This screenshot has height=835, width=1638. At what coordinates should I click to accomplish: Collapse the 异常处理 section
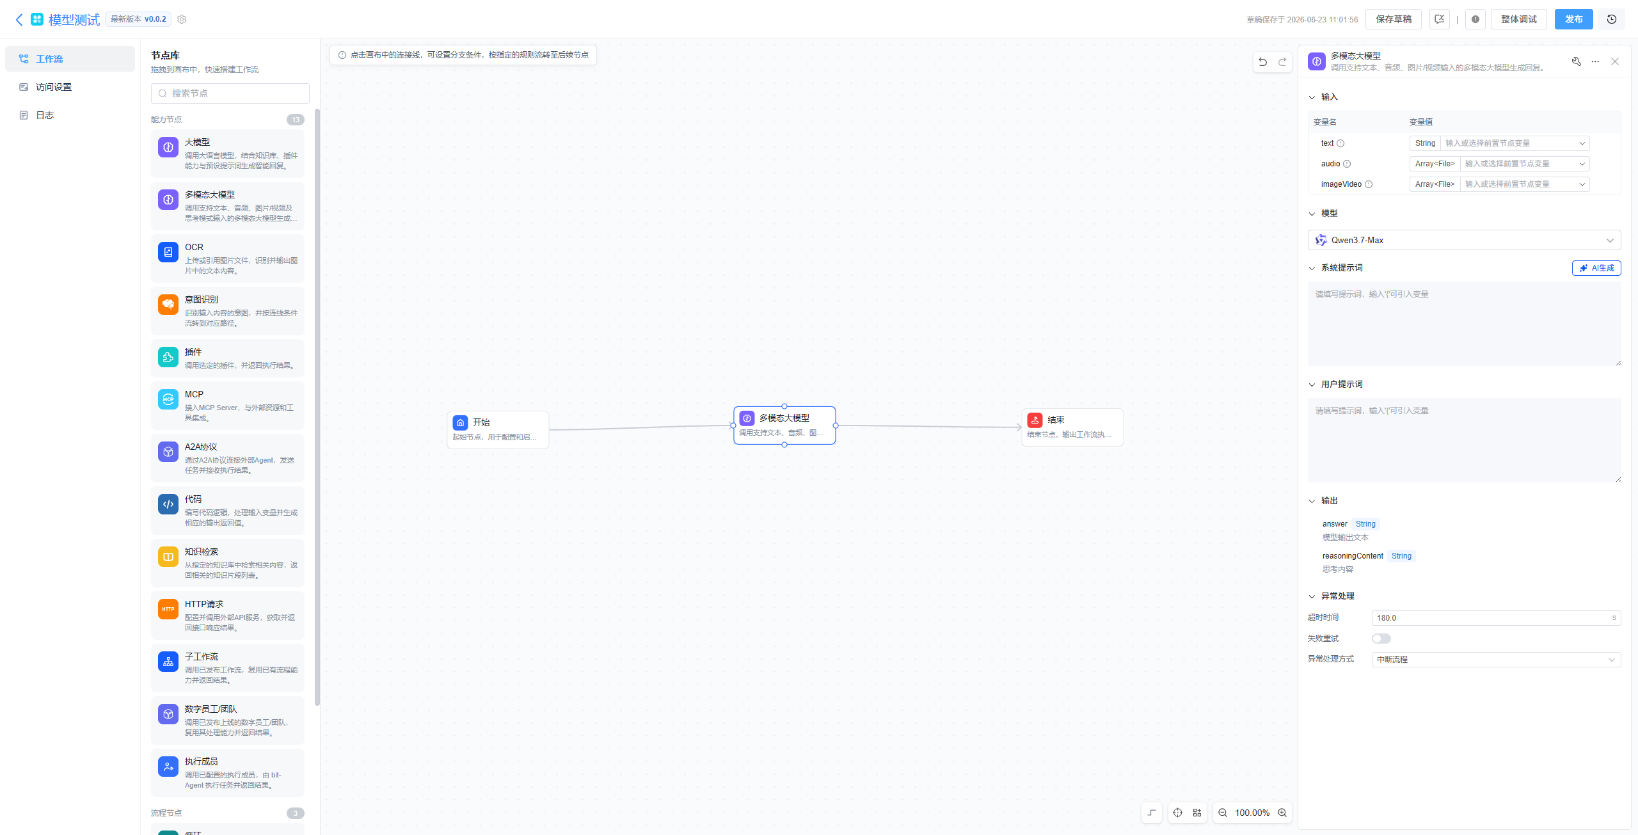coord(1312,596)
